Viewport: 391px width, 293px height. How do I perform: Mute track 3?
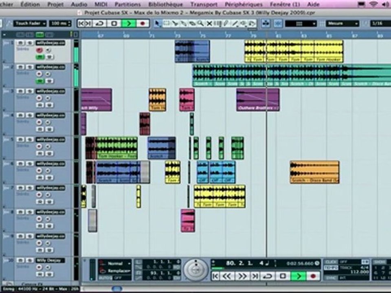pos(20,91)
